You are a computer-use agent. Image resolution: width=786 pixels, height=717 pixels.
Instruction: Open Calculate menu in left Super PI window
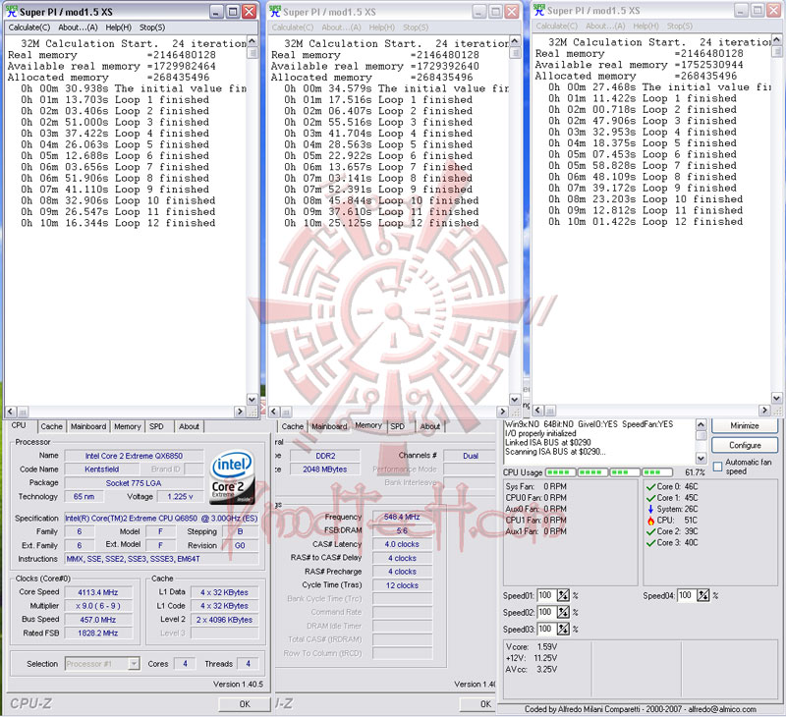coord(29,28)
